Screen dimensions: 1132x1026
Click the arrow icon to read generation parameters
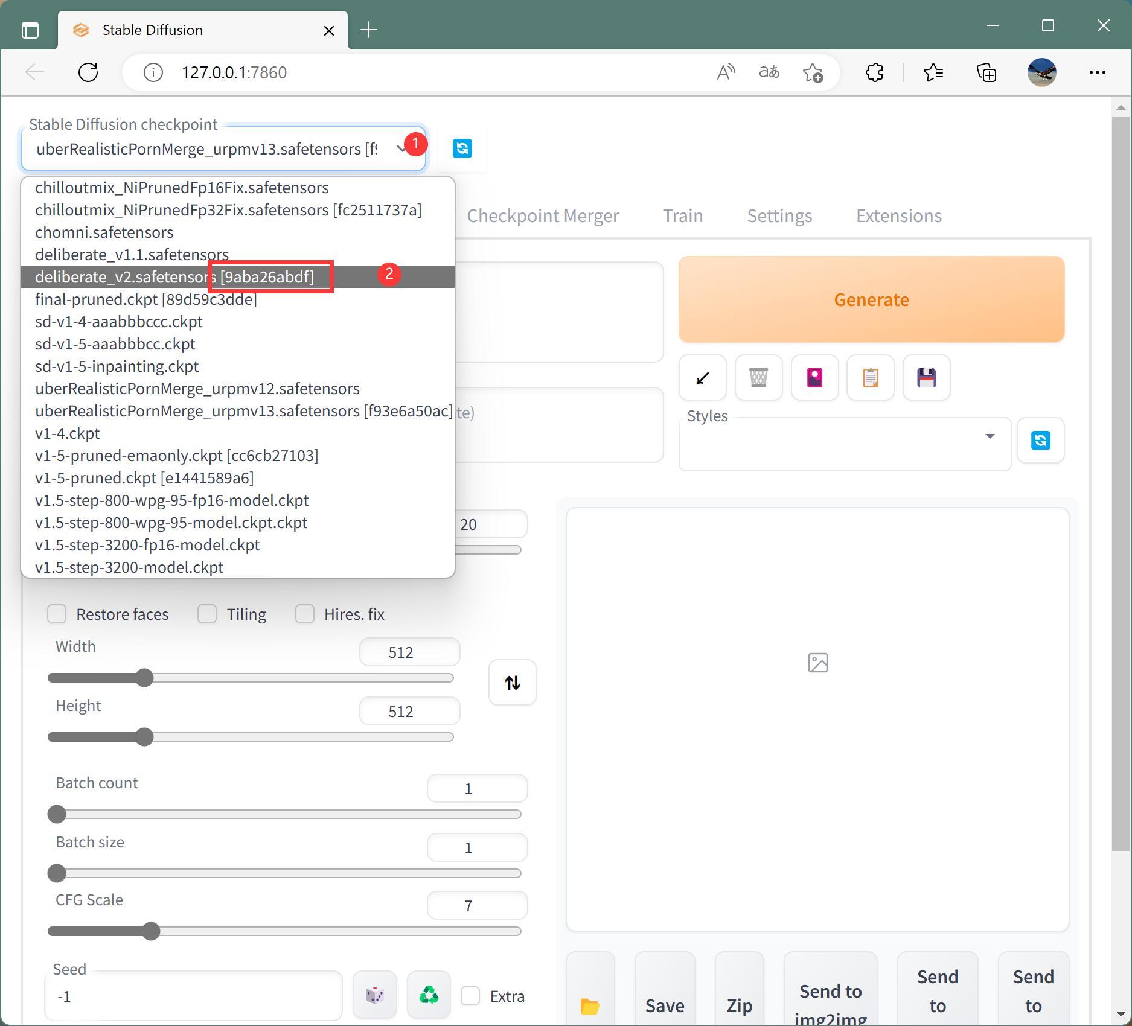[703, 378]
